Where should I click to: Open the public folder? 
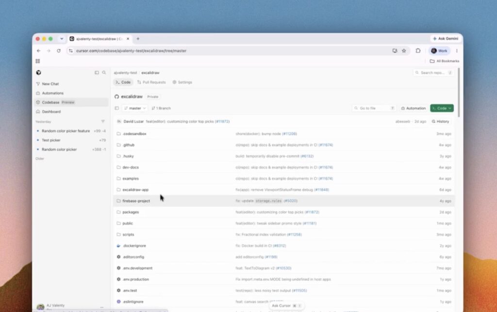tap(128, 223)
